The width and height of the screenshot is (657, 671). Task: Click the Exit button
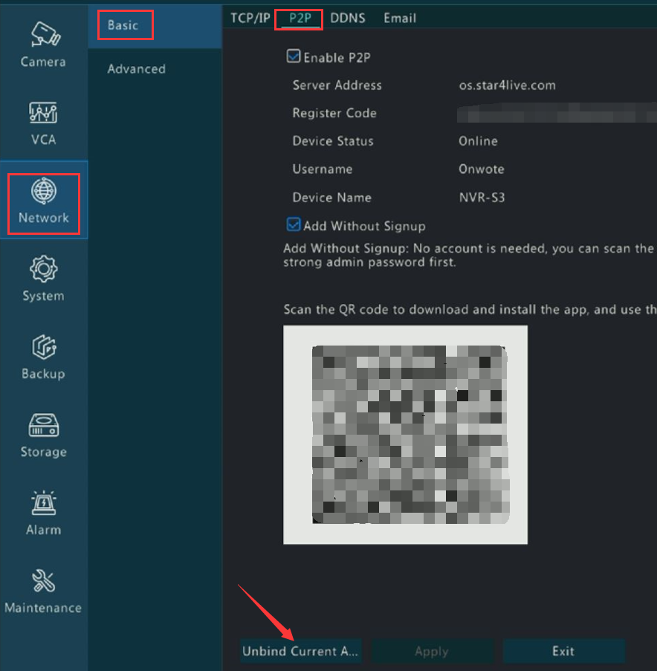coord(563,651)
